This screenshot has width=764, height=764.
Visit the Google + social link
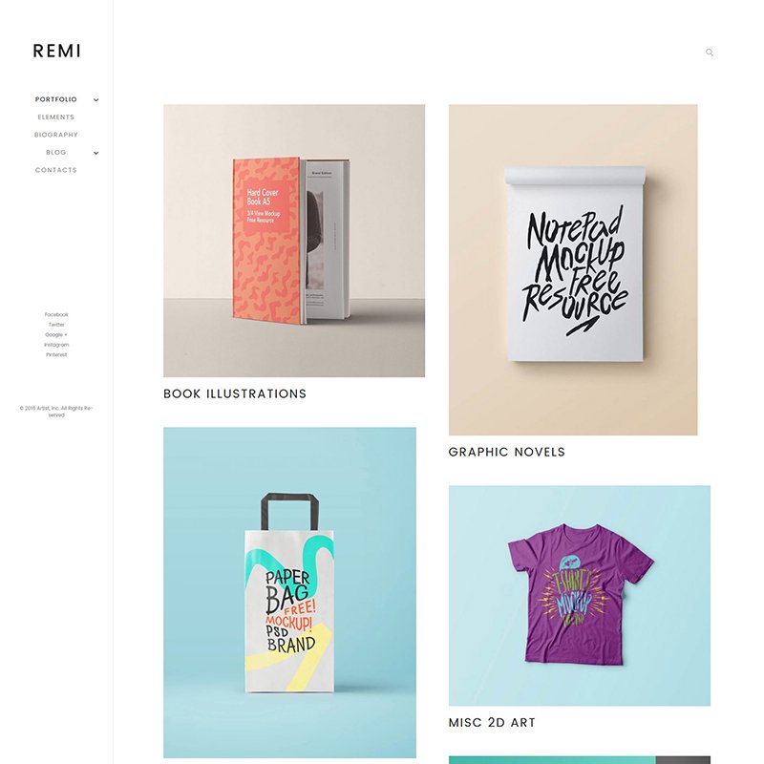[x=56, y=335]
